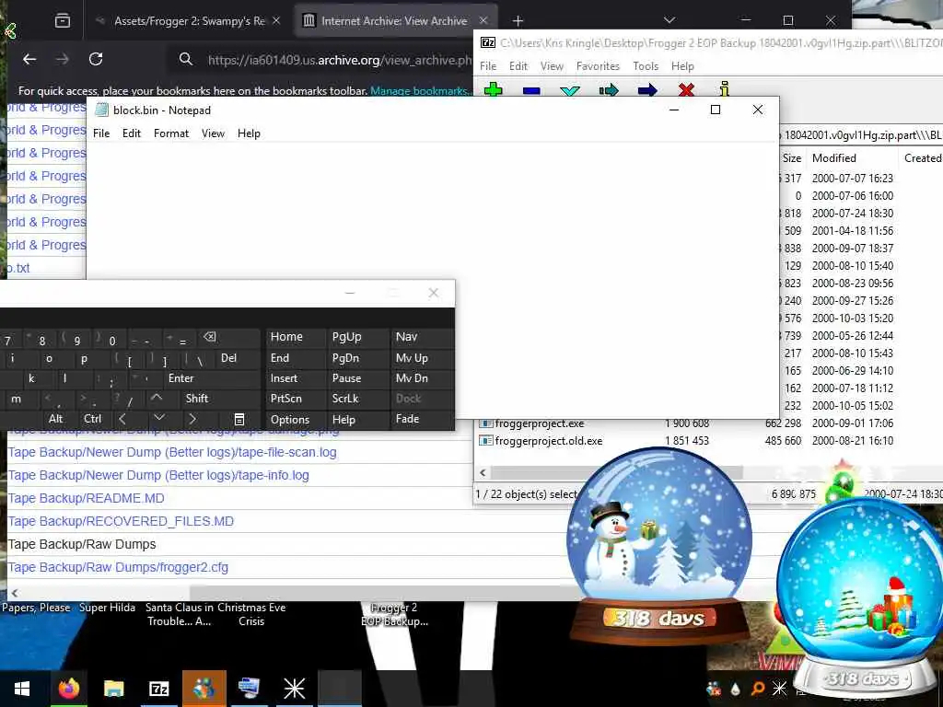Open Papers, Please desktop shortcut
Image resolution: width=943 pixels, height=707 pixels.
point(36,608)
